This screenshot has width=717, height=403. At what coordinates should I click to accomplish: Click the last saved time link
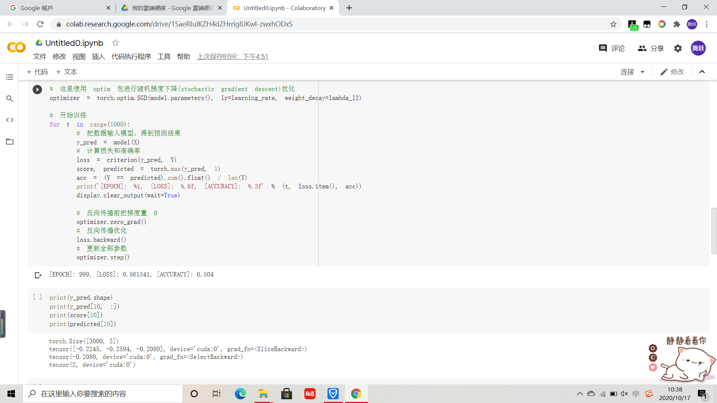pyautogui.click(x=233, y=57)
